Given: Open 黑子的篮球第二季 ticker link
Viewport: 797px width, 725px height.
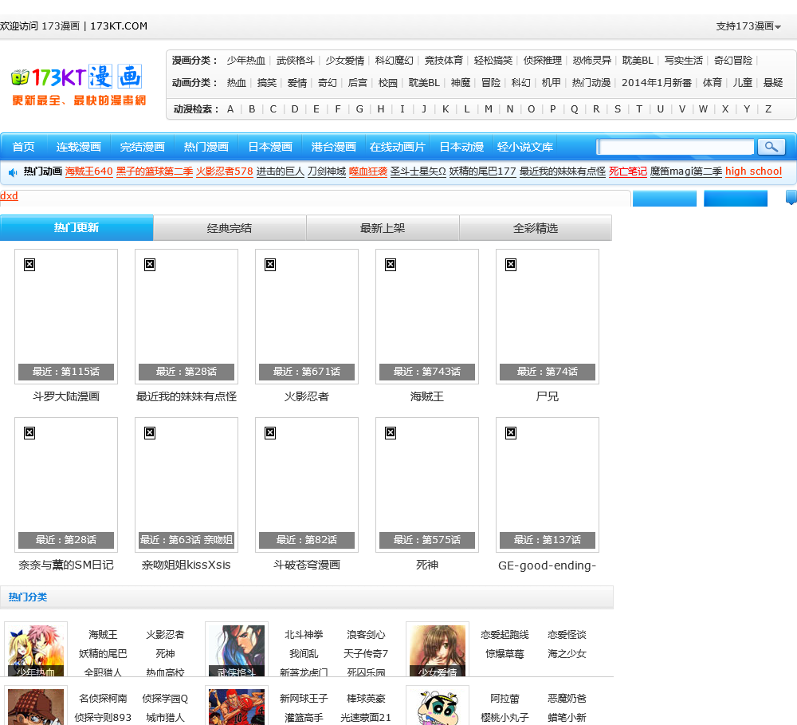Looking at the screenshot, I should 155,171.
